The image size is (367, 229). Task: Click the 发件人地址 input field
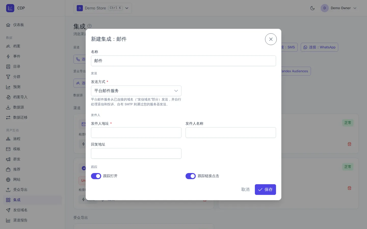[x=136, y=133]
